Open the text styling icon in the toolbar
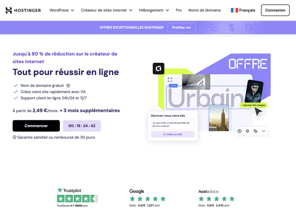 click(256, 131)
